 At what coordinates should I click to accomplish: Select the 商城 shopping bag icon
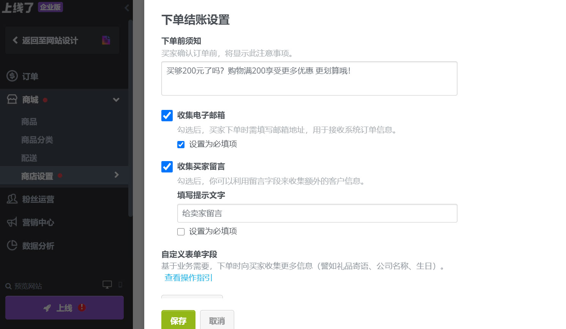pyautogui.click(x=12, y=99)
